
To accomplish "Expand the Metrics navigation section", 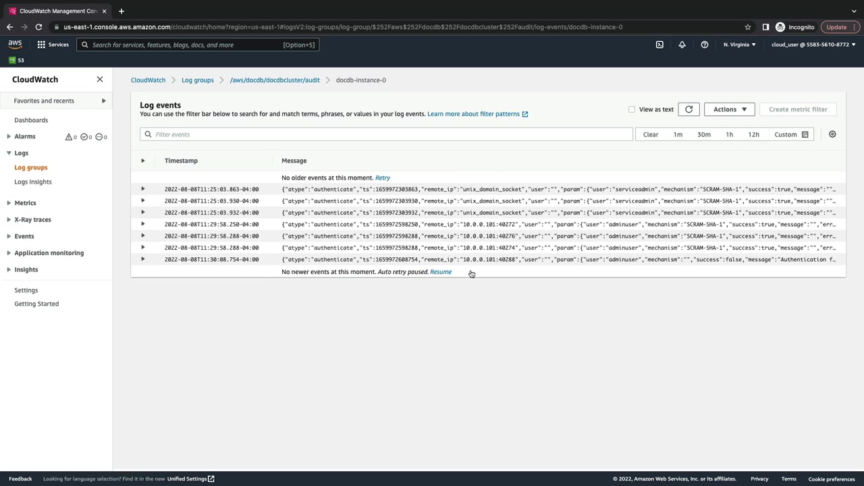I will [9, 202].
